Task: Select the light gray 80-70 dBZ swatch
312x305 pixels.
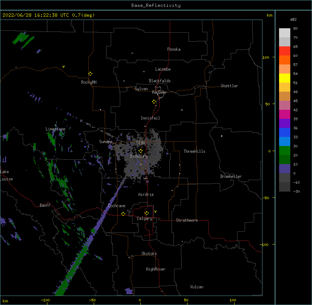Action: (284, 33)
